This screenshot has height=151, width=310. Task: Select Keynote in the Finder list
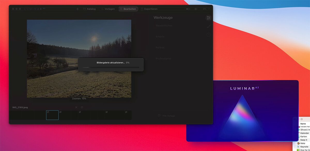(304, 147)
